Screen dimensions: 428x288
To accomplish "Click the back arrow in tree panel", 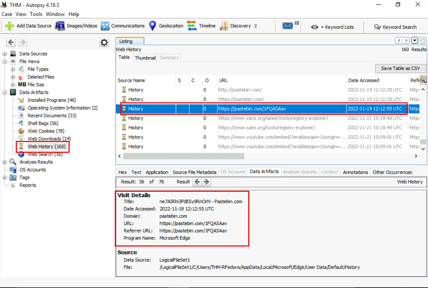I will coord(11,43).
